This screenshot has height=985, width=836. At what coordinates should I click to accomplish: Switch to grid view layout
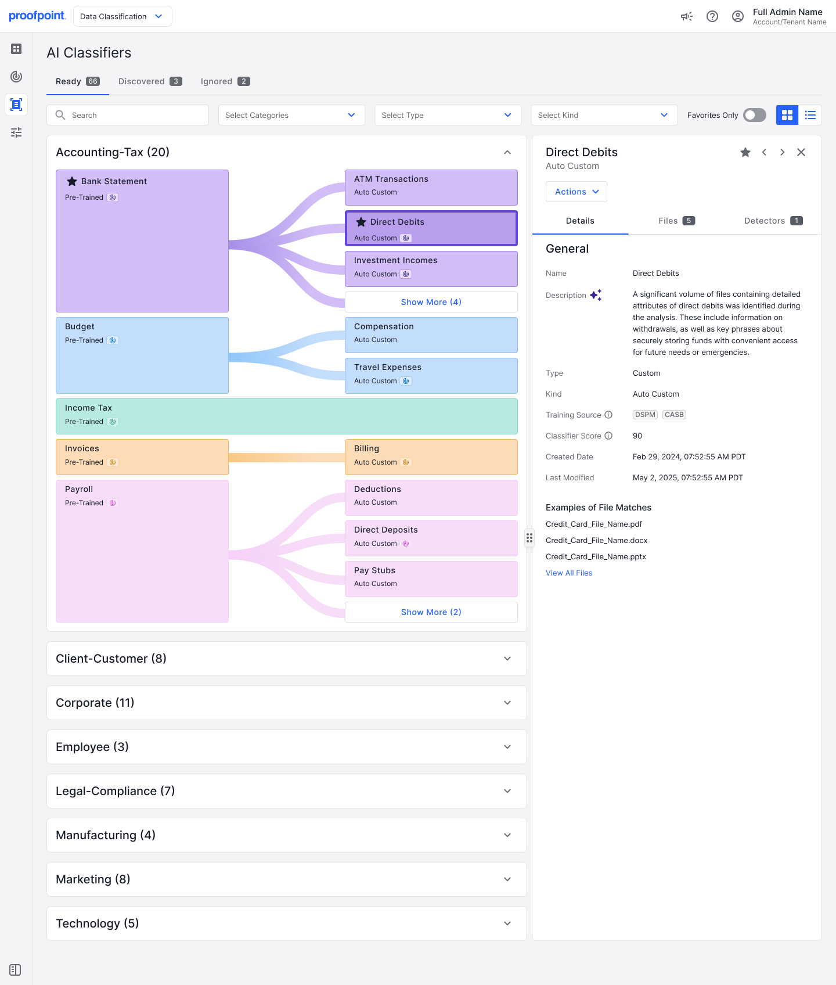787,115
